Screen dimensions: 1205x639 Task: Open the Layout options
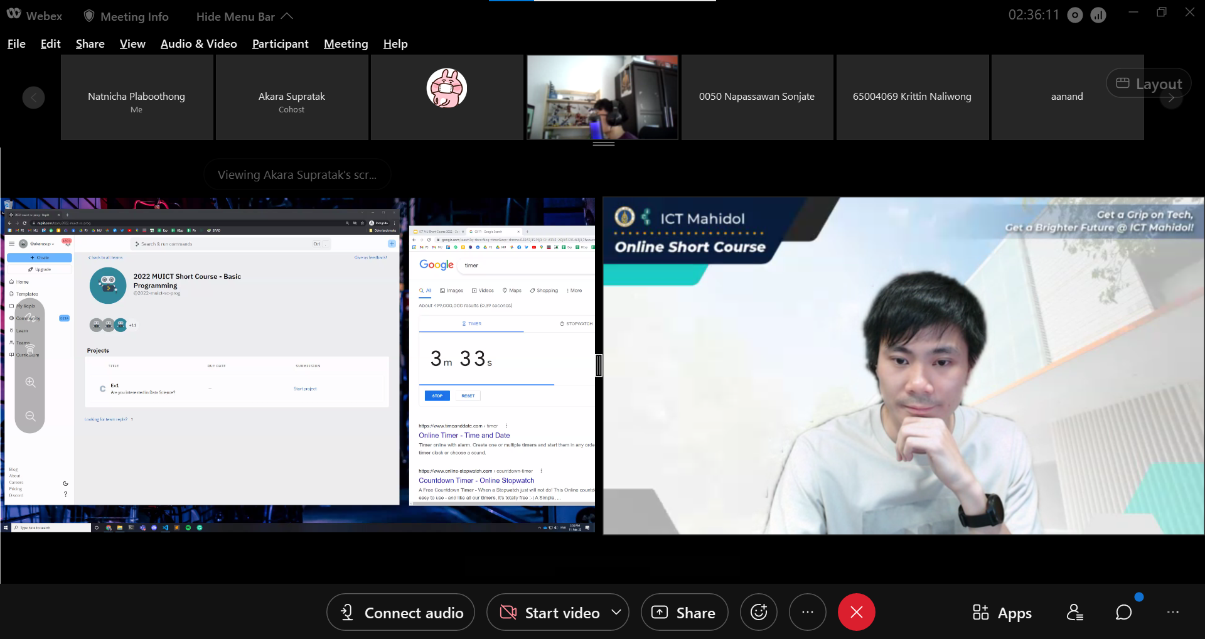click(1149, 83)
